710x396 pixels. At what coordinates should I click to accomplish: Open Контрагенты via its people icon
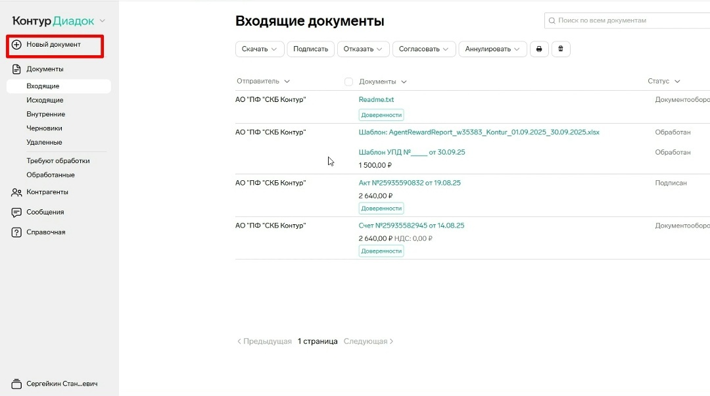click(x=15, y=192)
